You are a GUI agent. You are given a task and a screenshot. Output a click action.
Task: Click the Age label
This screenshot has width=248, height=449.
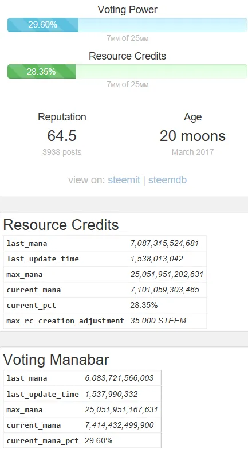pyautogui.click(x=193, y=118)
